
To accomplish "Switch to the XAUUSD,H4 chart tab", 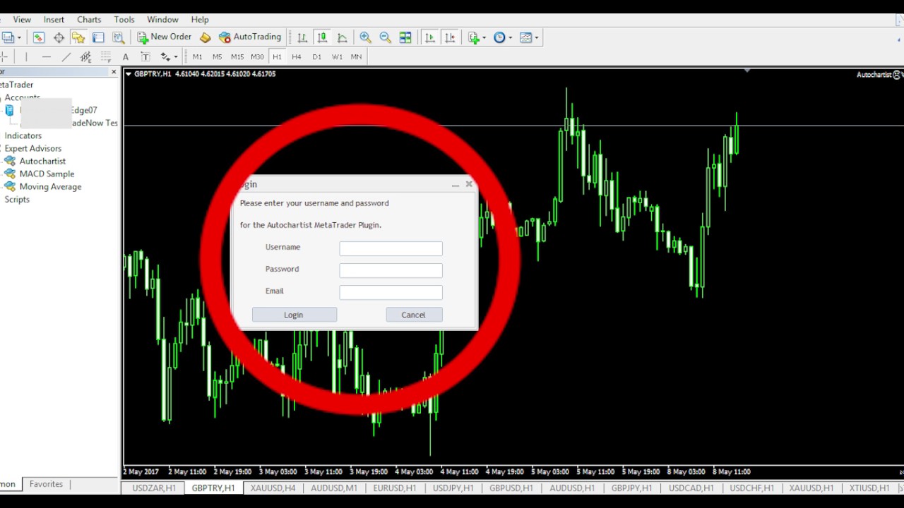I will (273, 488).
